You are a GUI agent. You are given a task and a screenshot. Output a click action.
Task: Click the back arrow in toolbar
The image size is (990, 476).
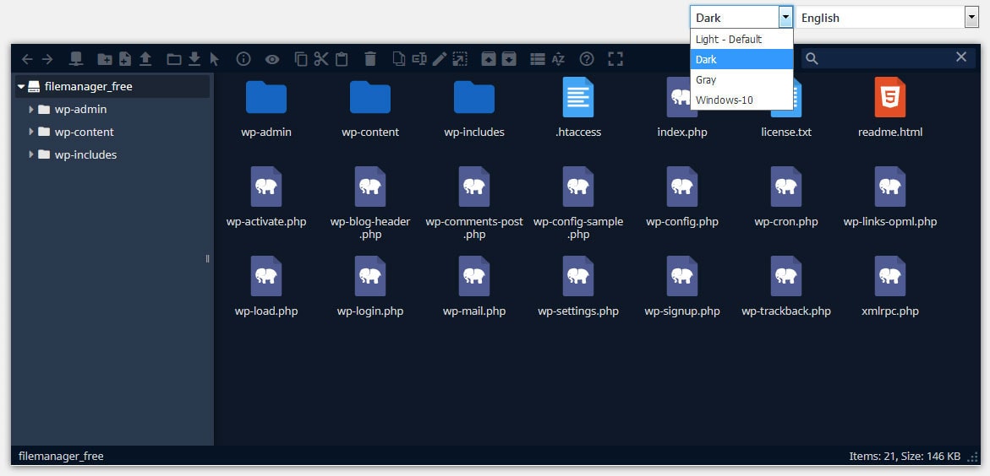point(27,59)
